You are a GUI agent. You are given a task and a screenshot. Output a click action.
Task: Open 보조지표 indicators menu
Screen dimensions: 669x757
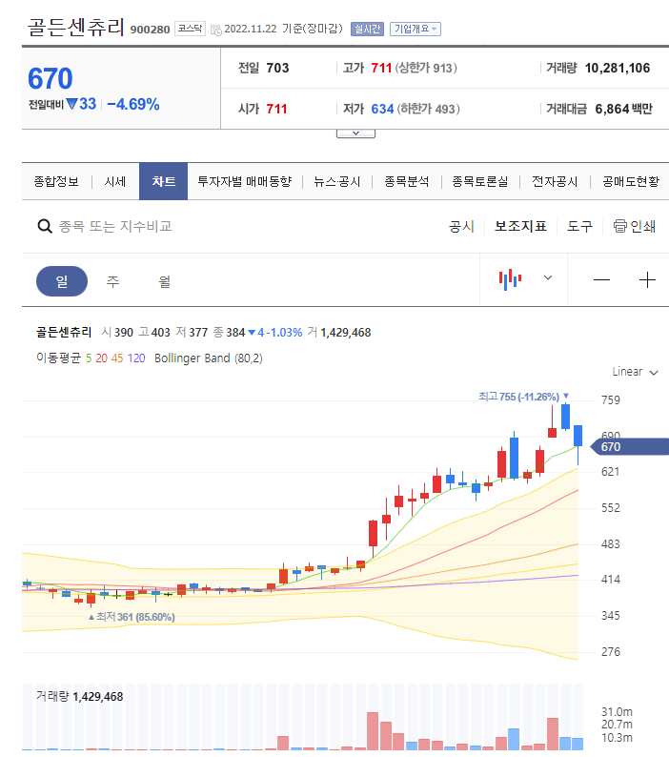pos(521,226)
